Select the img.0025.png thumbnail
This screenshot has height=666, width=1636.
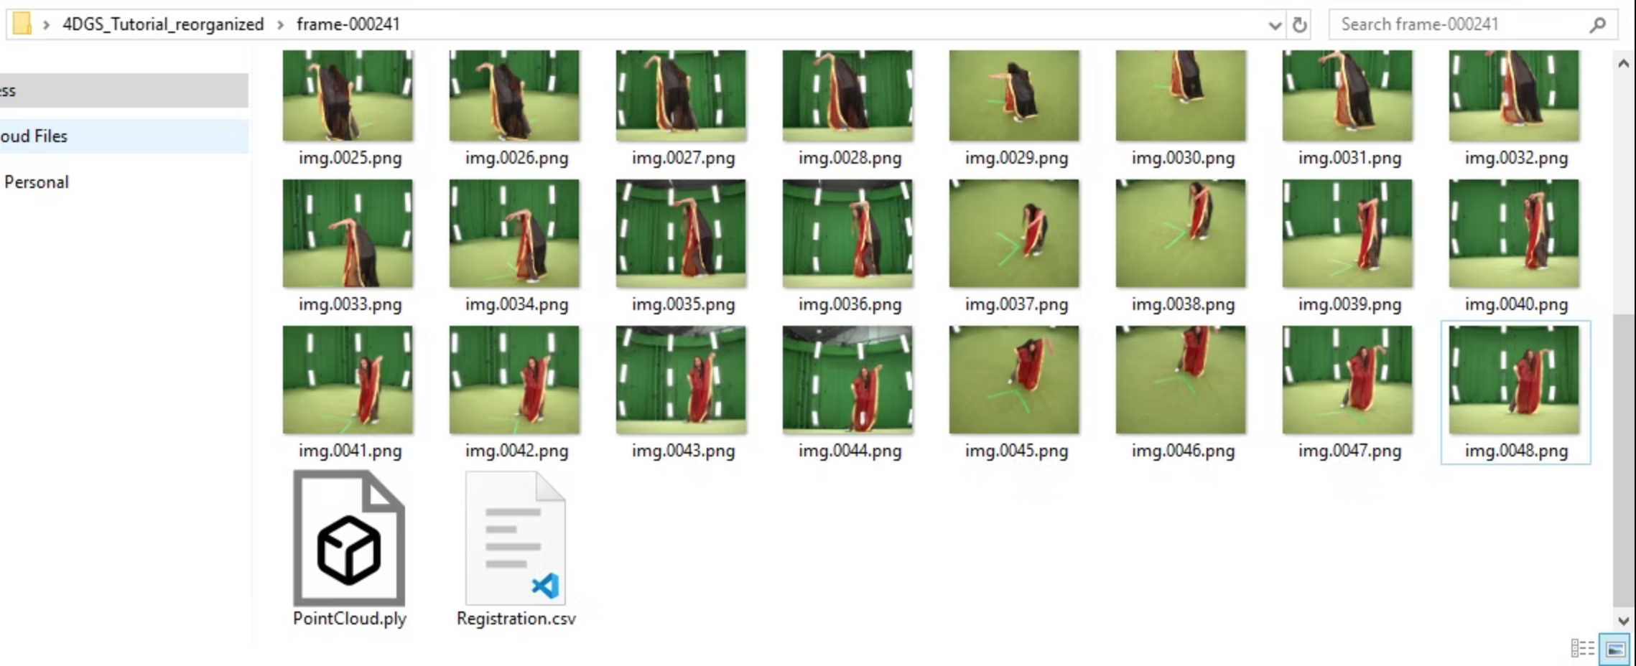[348, 95]
